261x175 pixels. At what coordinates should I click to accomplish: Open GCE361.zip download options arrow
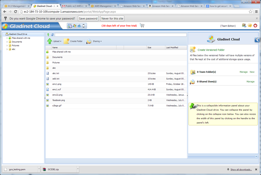pyautogui.click(x=77, y=169)
